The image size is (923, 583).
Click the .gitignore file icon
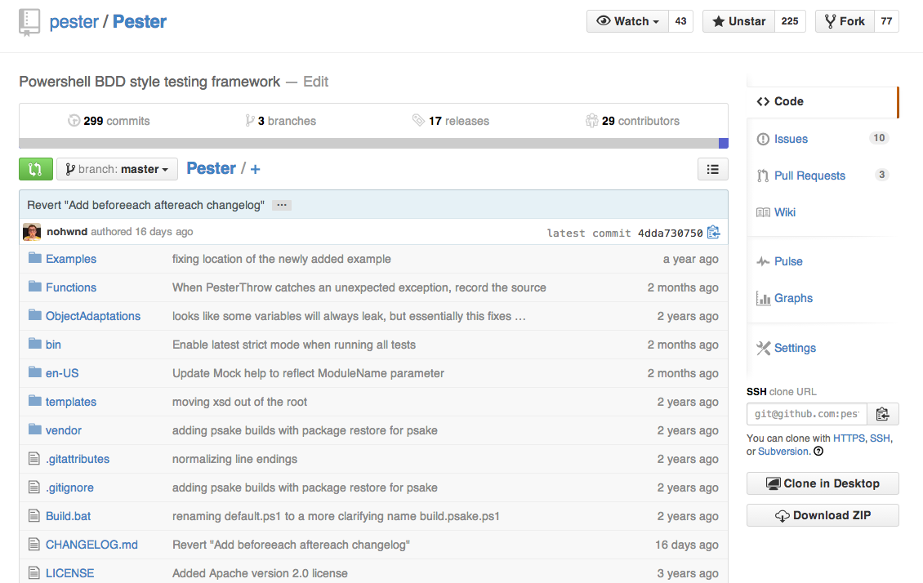click(34, 487)
